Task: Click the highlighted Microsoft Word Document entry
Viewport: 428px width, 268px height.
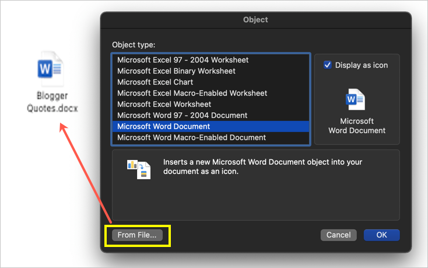Action: tap(163, 126)
